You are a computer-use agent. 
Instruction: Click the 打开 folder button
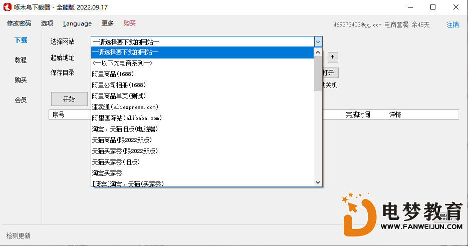[x=330, y=73]
